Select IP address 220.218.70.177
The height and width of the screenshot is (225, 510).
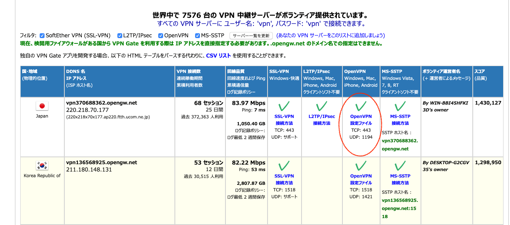[87, 110]
